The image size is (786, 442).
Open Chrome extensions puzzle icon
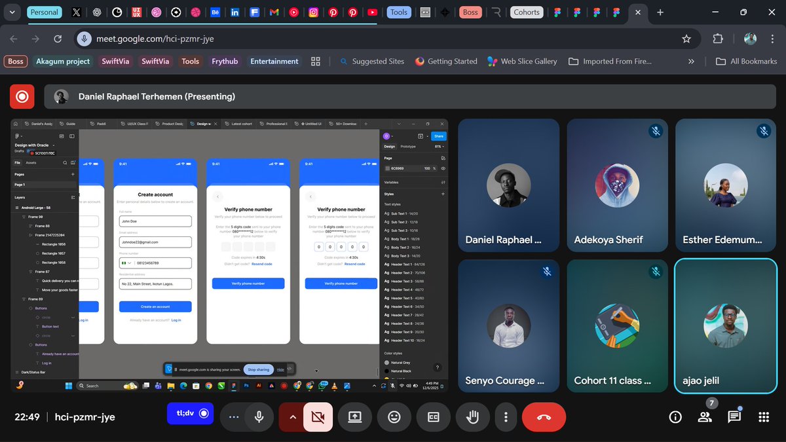[x=718, y=39]
